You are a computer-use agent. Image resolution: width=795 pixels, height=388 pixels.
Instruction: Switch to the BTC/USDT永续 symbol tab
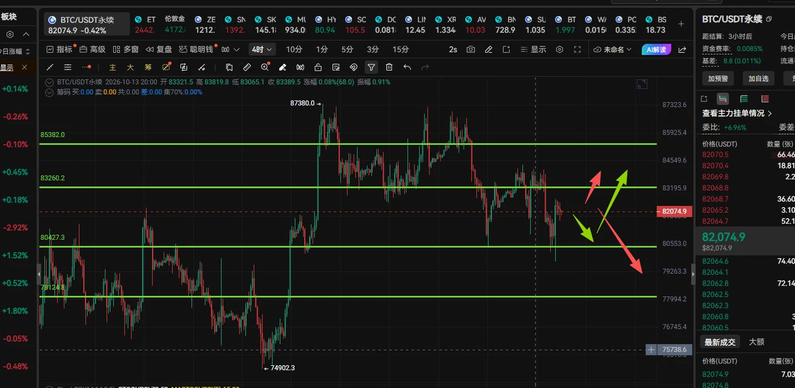click(88, 24)
